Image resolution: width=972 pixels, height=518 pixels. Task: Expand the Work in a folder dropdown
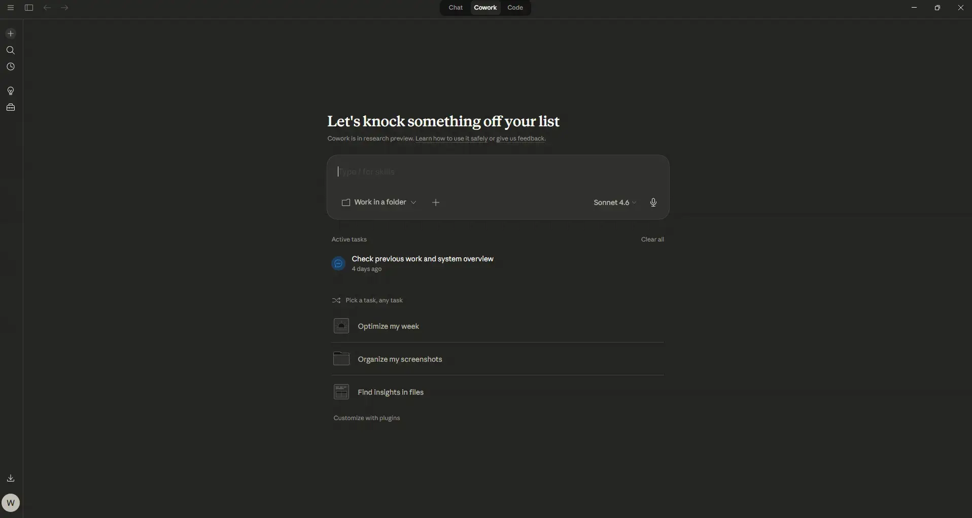tap(379, 202)
